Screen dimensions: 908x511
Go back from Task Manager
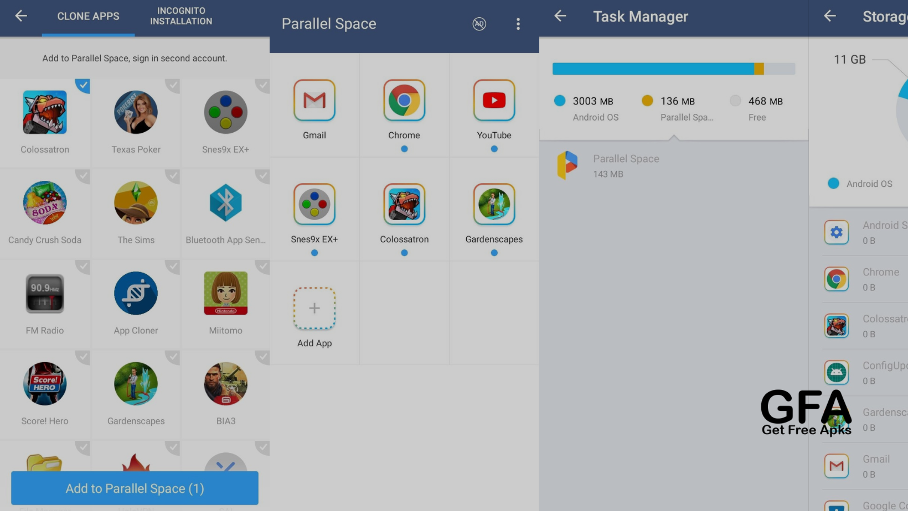[x=560, y=16]
